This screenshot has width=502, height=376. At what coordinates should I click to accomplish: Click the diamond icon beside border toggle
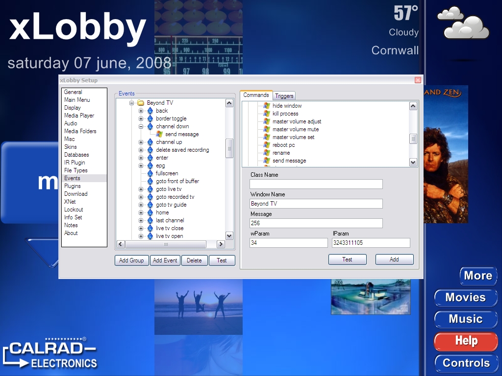(x=150, y=118)
